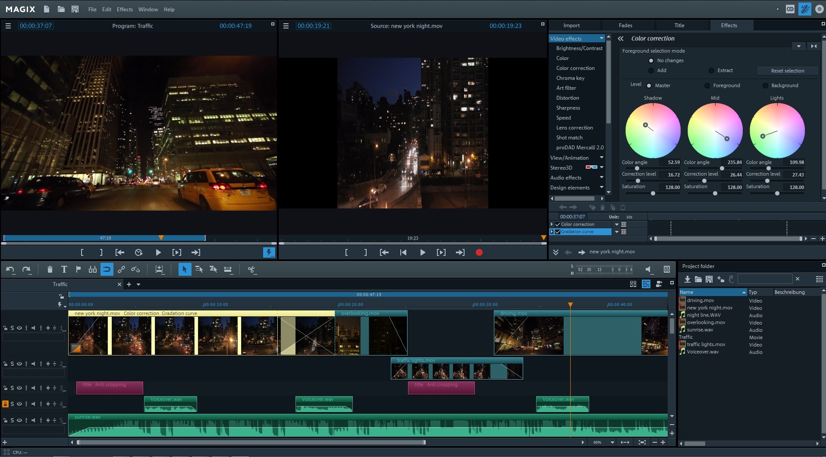Click the record button in the source monitor
Image resolution: width=826 pixels, height=457 pixels.
[x=479, y=252]
